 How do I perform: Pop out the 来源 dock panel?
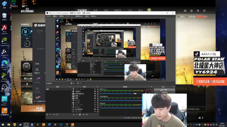click(97, 87)
